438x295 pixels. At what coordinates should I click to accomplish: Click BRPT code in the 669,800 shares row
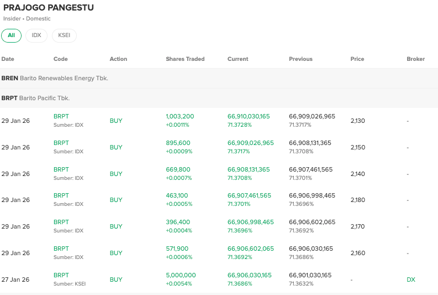tap(61, 169)
